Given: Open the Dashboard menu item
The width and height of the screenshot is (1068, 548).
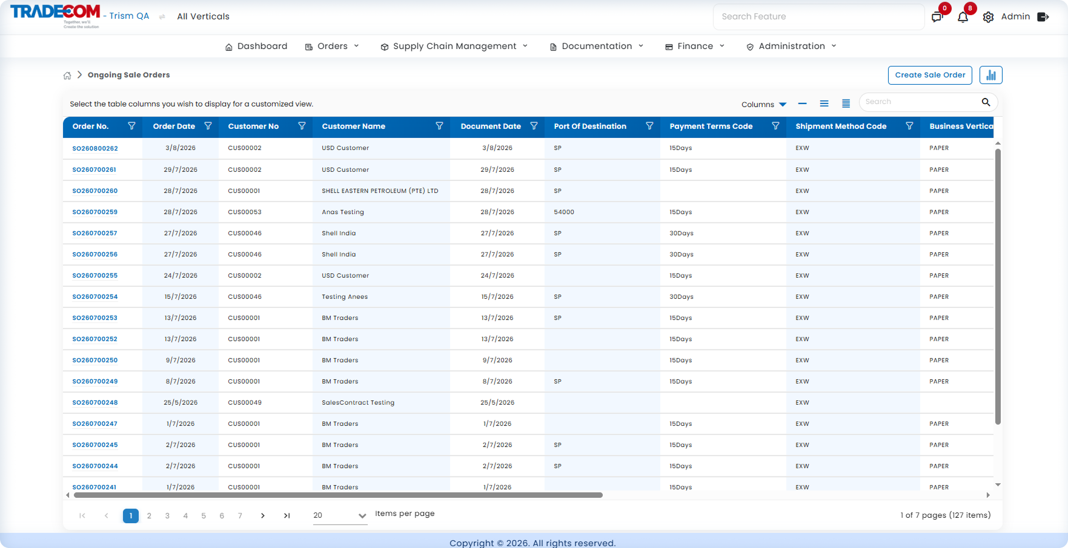Looking at the screenshot, I should [256, 47].
